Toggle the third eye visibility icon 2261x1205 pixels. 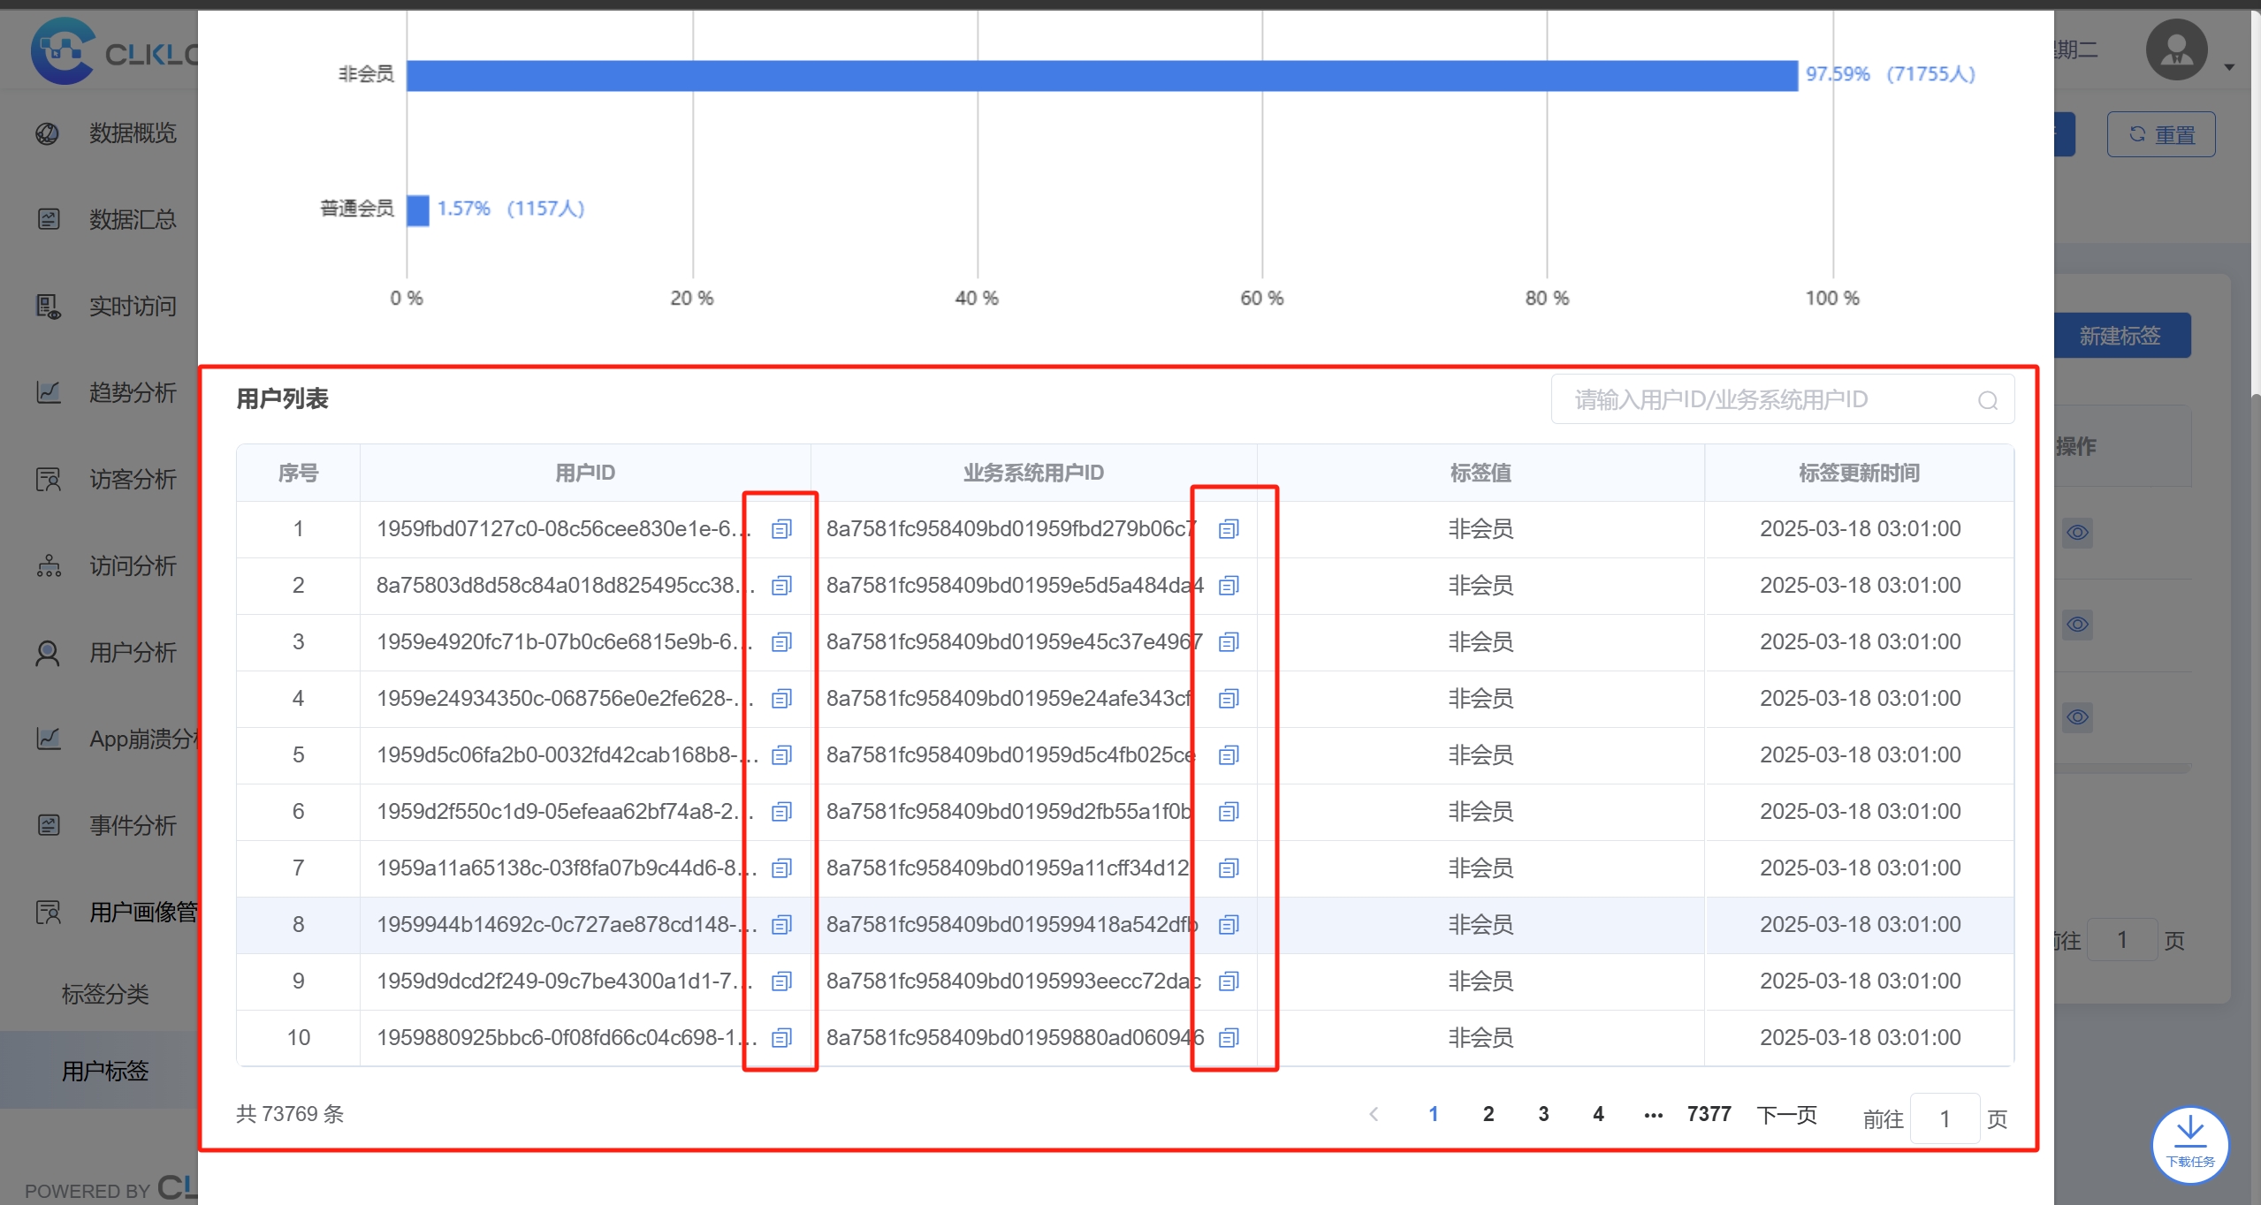coord(2078,716)
